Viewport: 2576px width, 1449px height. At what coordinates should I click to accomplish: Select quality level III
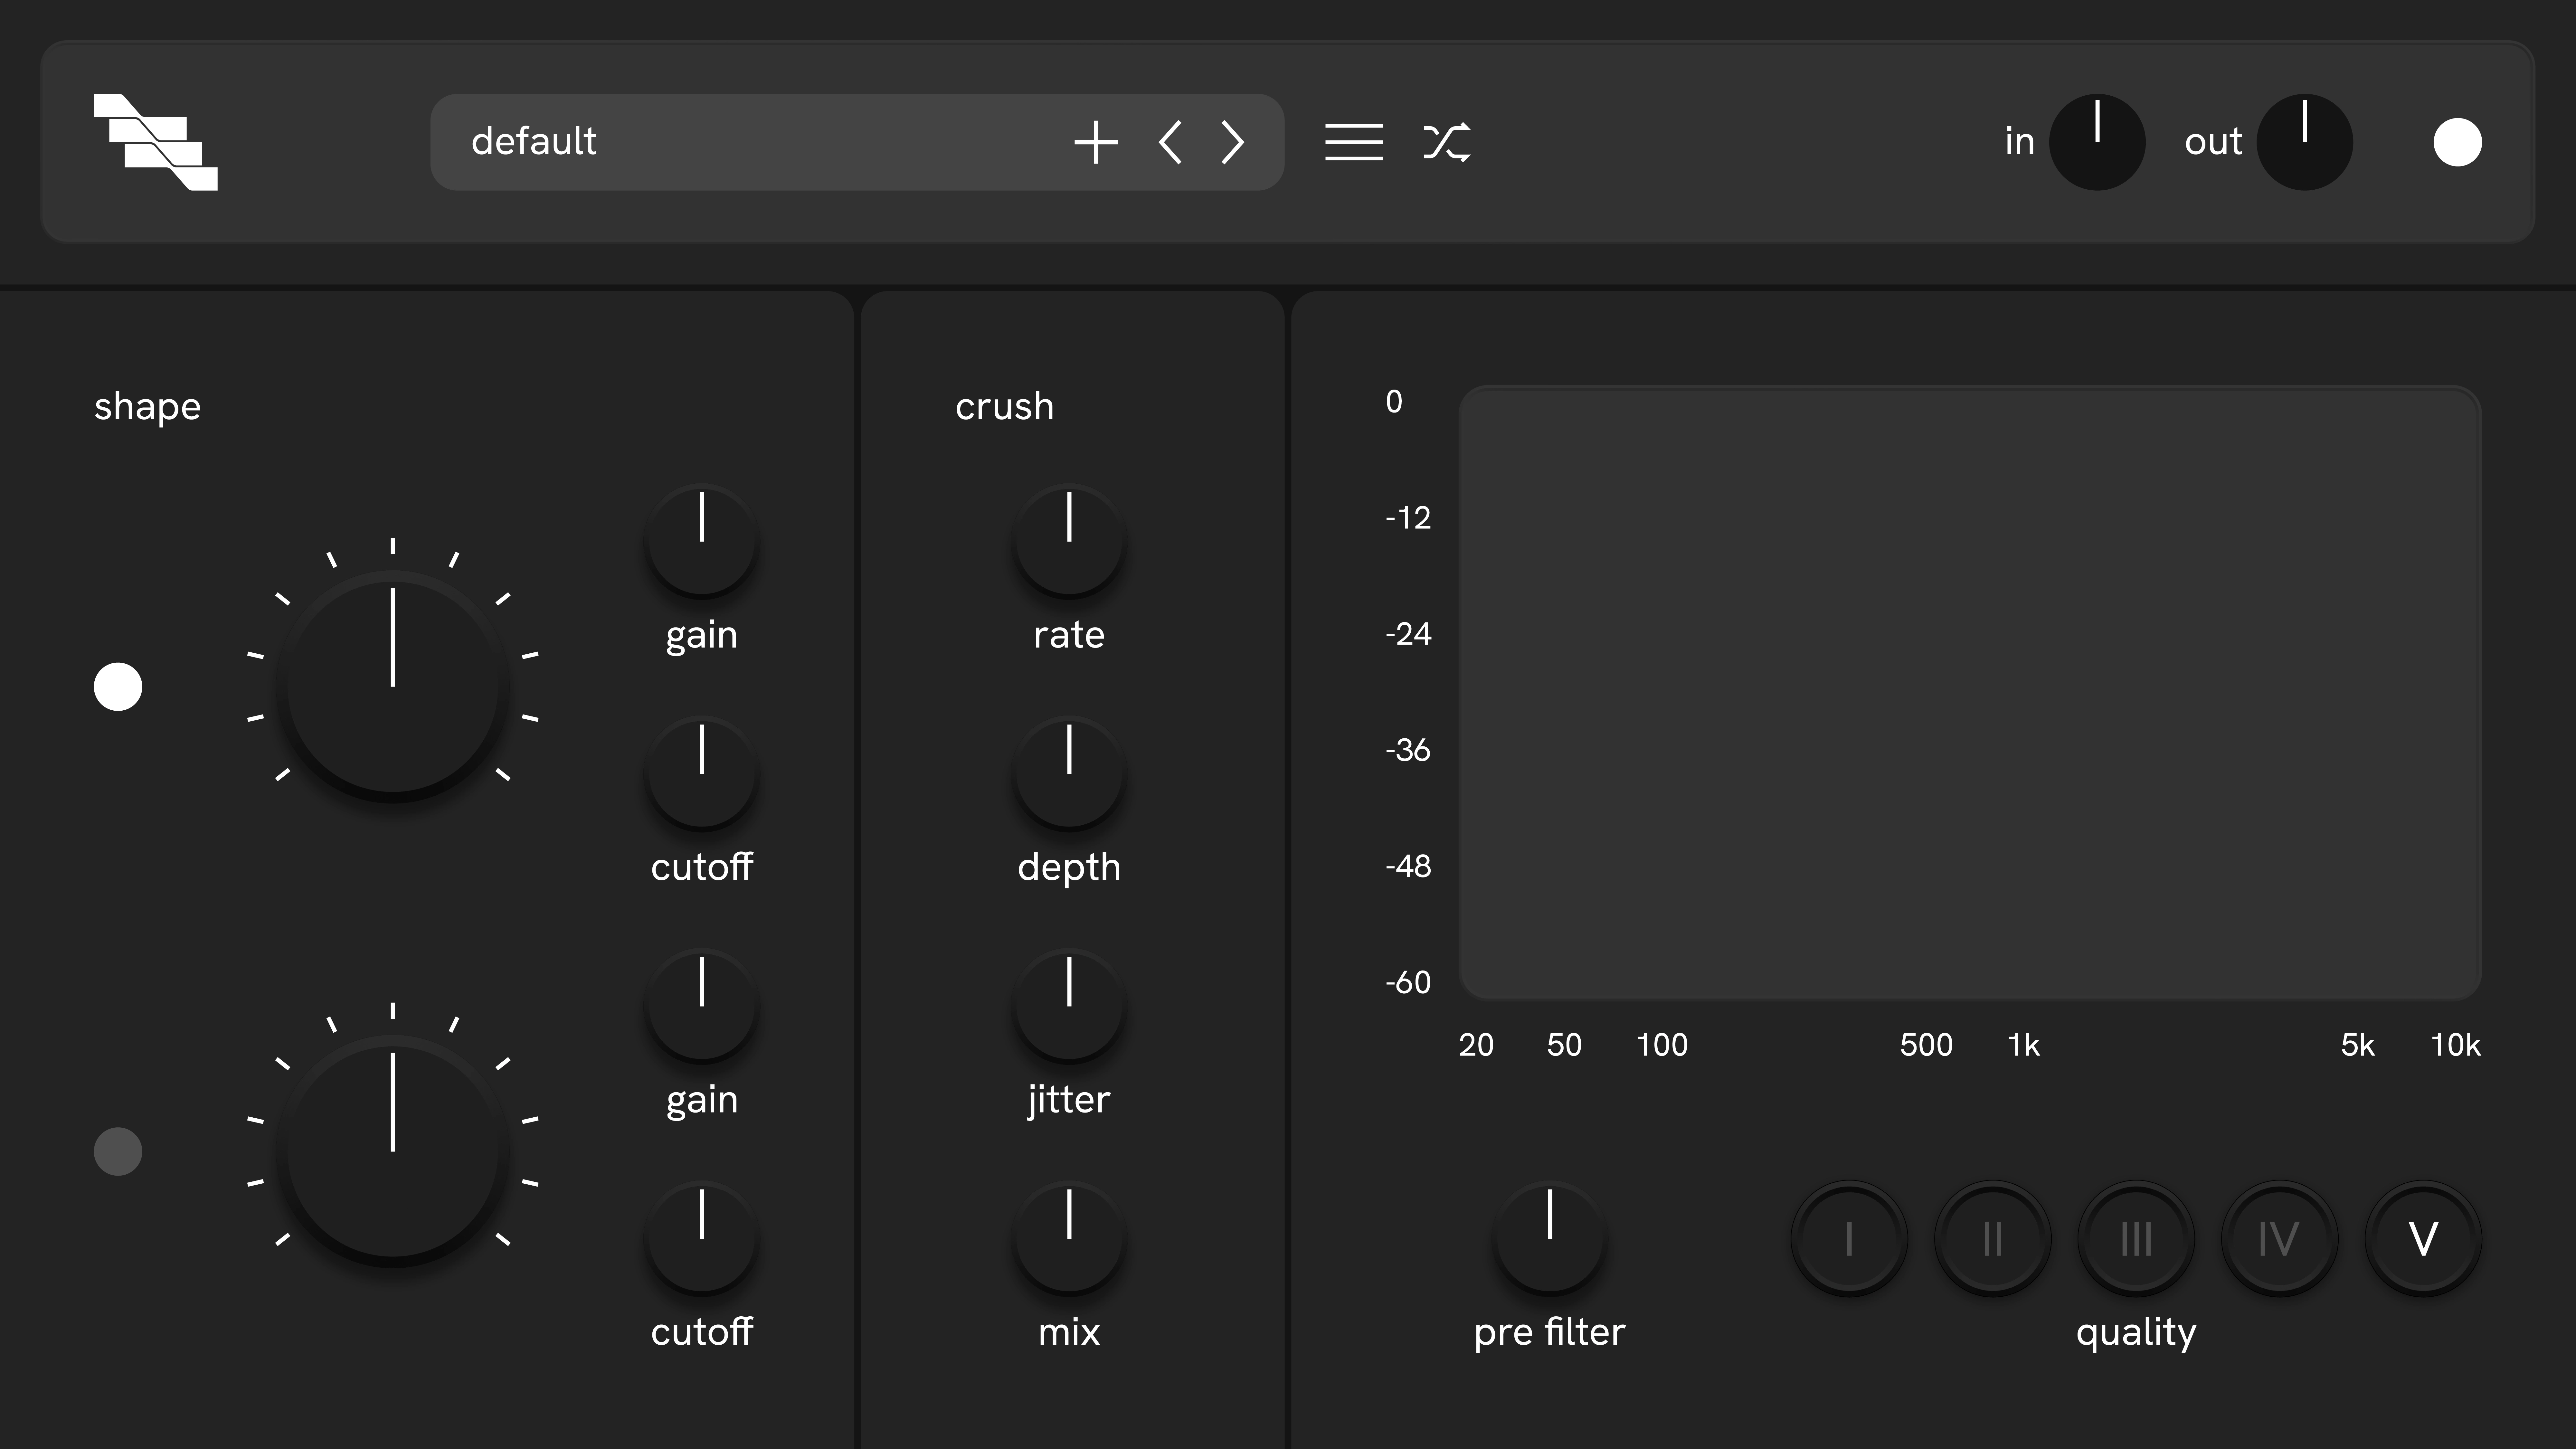[2136, 1239]
